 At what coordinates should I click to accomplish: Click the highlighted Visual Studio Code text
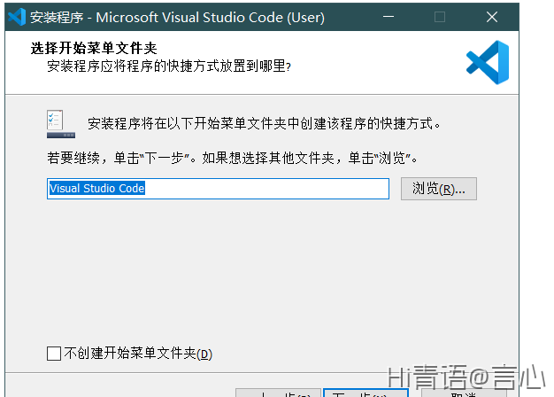(97, 189)
